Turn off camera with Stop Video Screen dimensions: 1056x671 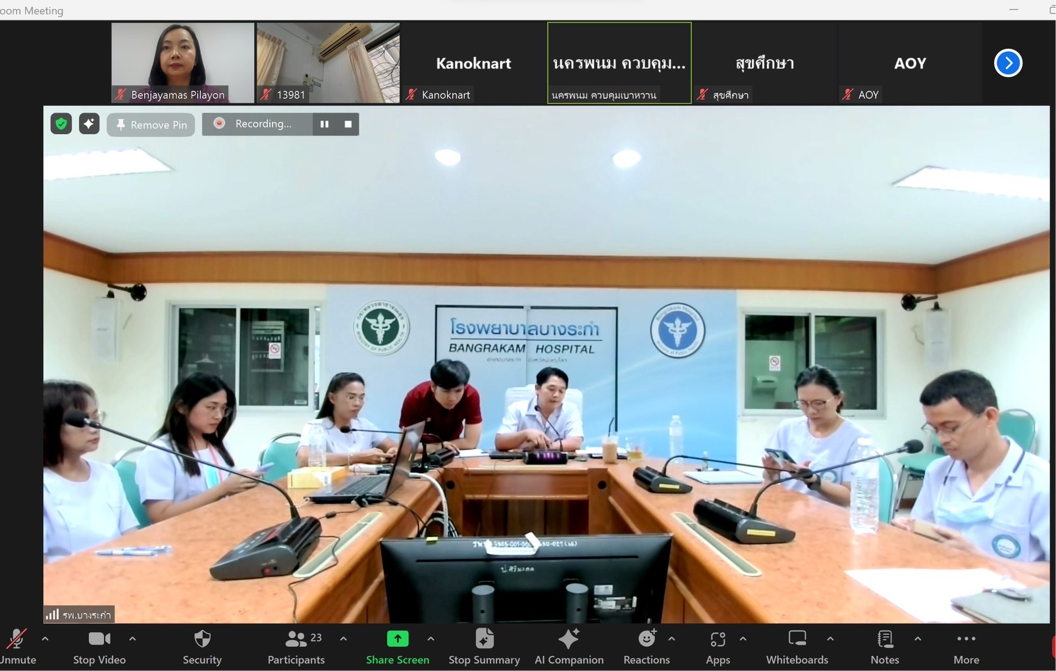pyautogui.click(x=99, y=647)
